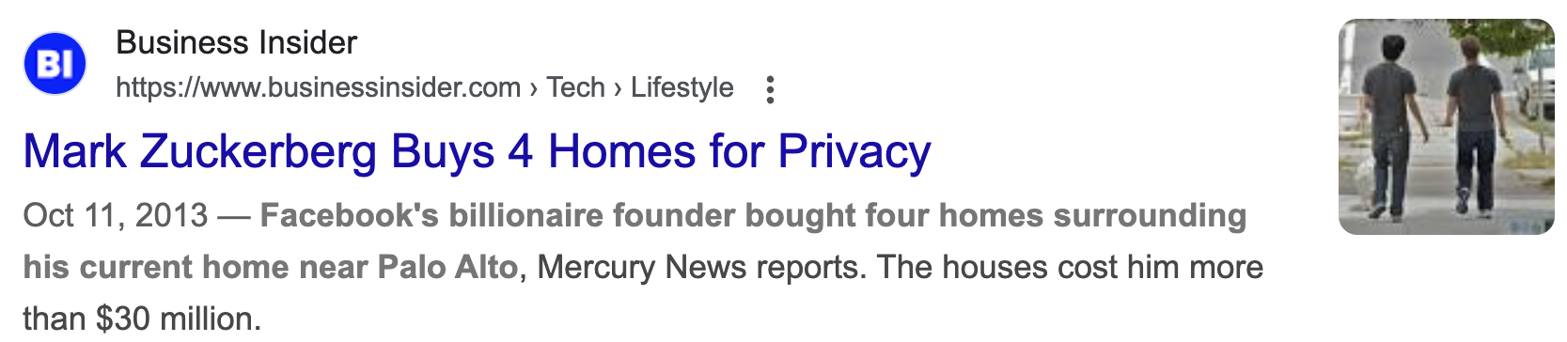This screenshot has height=342, width=1567.
Task: Click the Tech breadcrumb in the URL
Action: click(x=575, y=87)
